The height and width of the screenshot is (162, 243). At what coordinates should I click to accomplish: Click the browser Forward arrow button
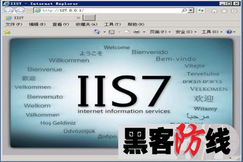pos(19,10)
